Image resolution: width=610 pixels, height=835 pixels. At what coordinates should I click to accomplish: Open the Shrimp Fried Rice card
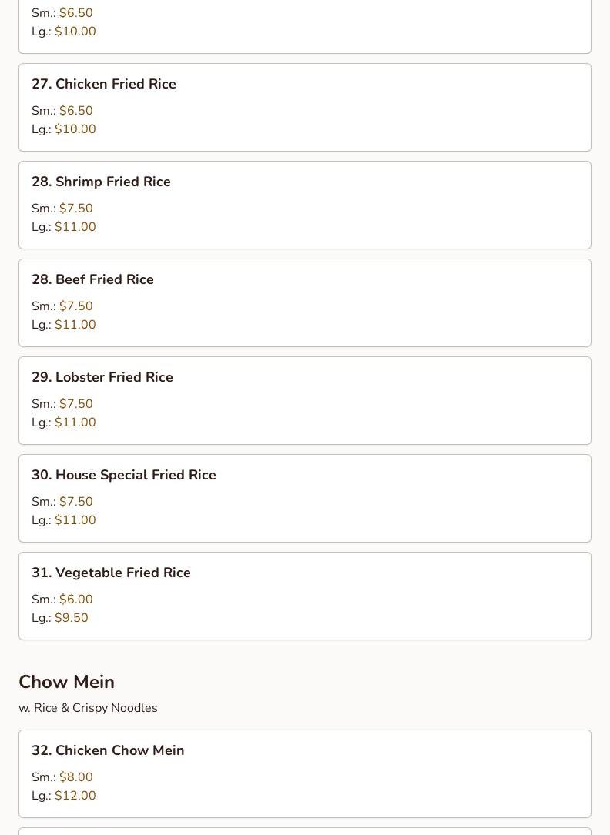click(x=305, y=205)
